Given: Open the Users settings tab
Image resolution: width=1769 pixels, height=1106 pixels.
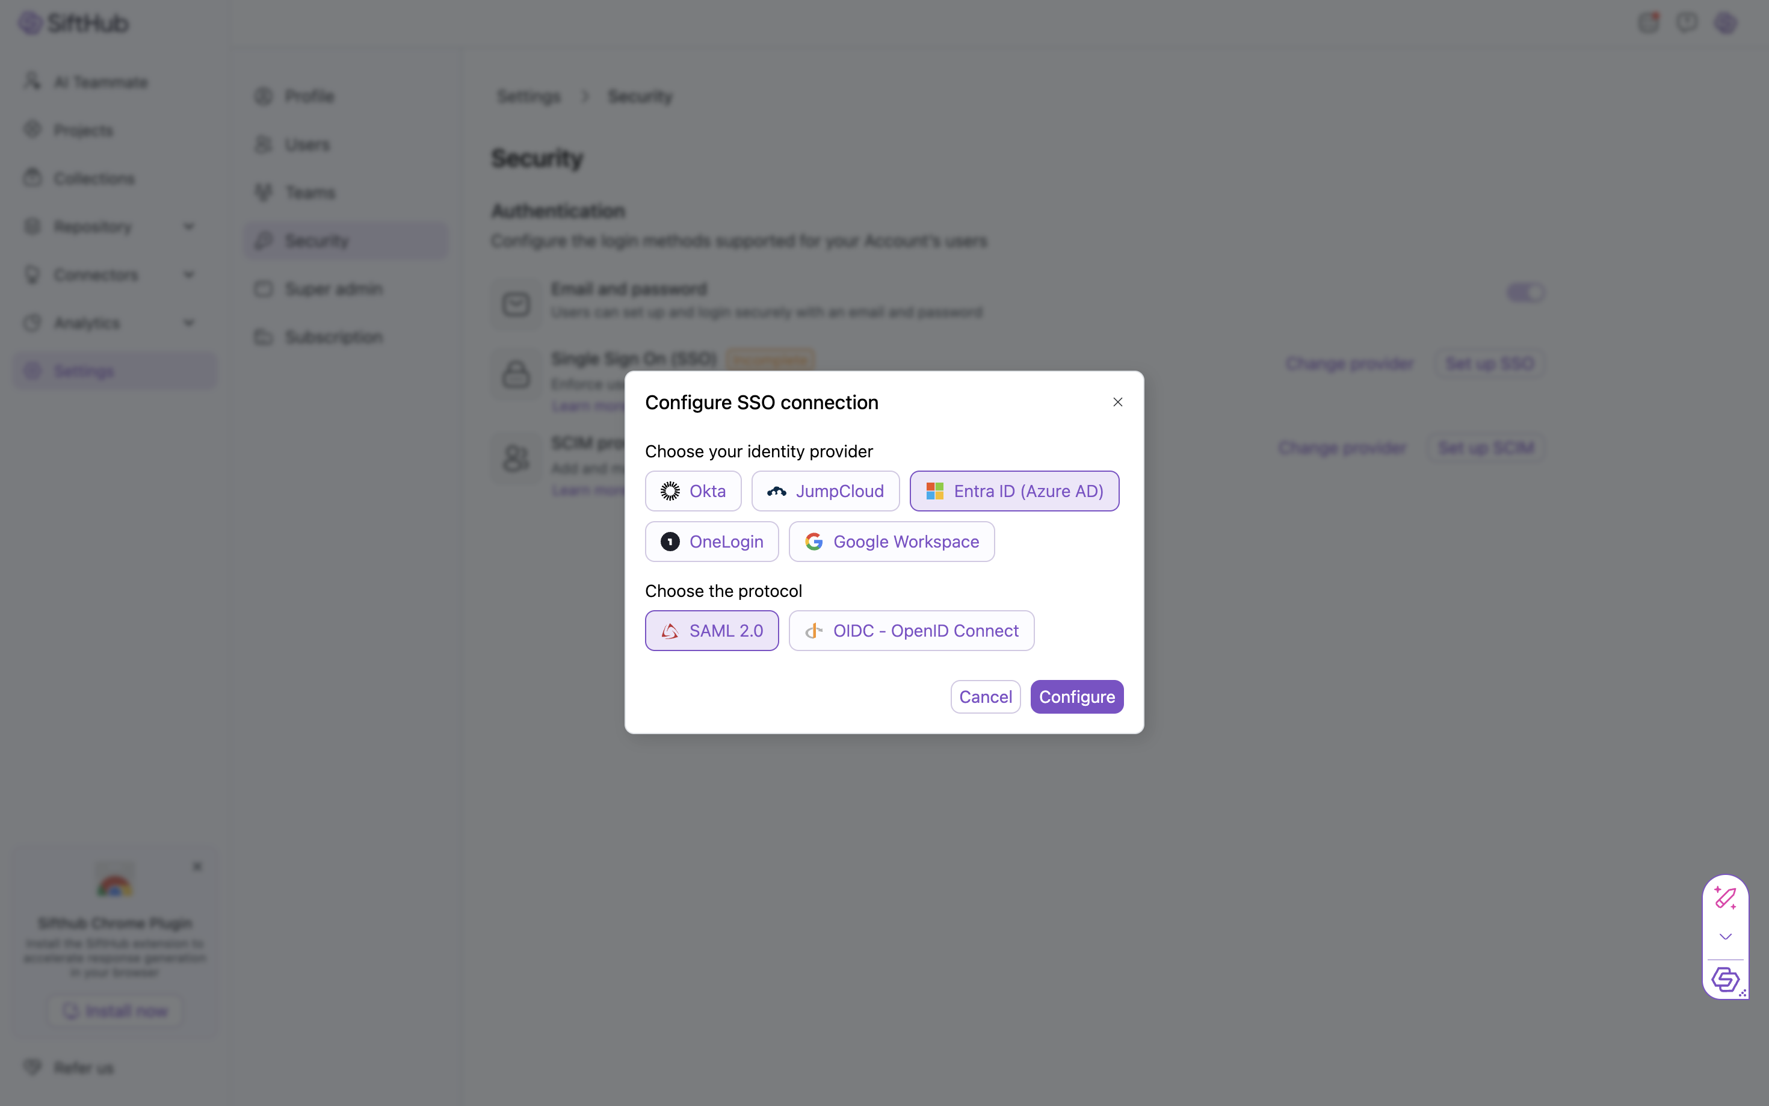Looking at the screenshot, I should click(307, 144).
